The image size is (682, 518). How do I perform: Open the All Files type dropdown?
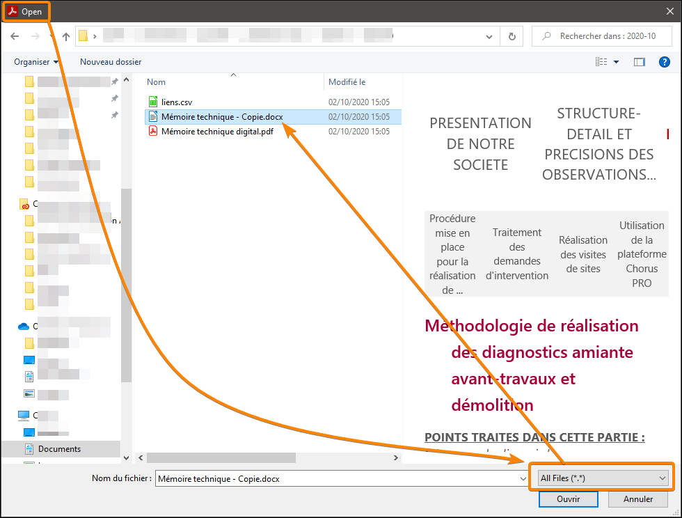[603, 478]
